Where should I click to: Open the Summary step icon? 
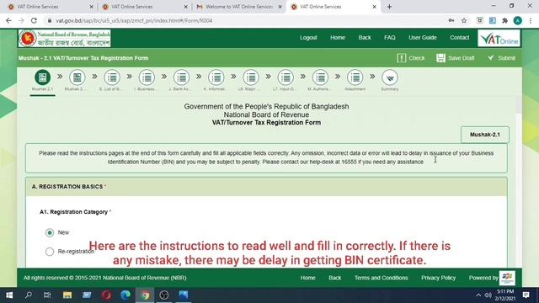(x=390, y=77)
